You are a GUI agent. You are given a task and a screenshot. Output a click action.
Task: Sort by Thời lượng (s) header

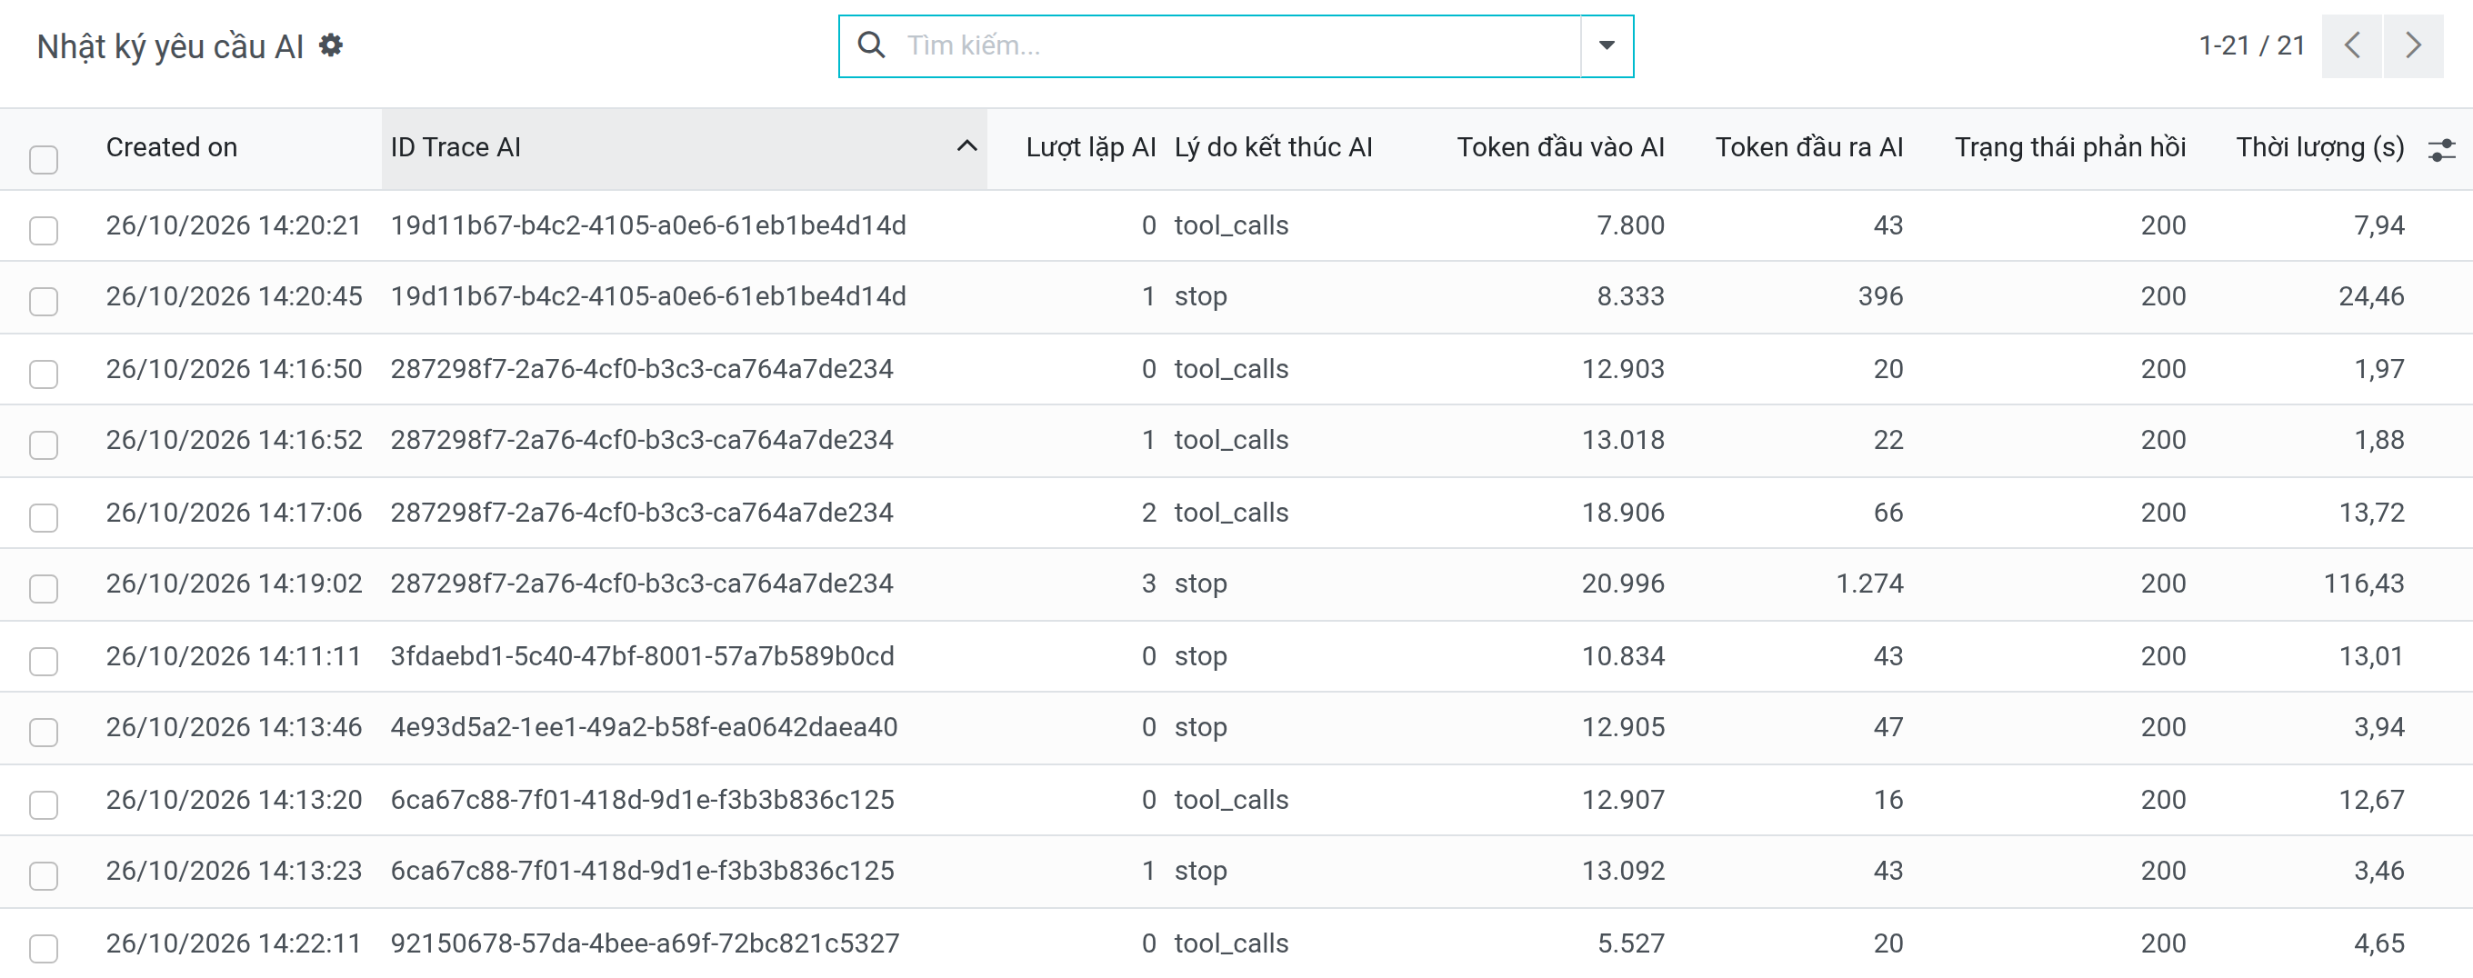[x=2319, y=147]
